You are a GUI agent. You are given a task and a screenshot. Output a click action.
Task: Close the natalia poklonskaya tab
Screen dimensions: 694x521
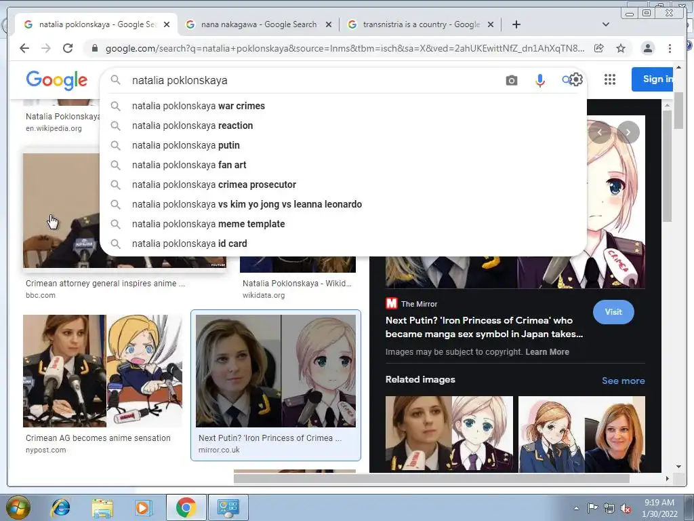tap(167, 25)
